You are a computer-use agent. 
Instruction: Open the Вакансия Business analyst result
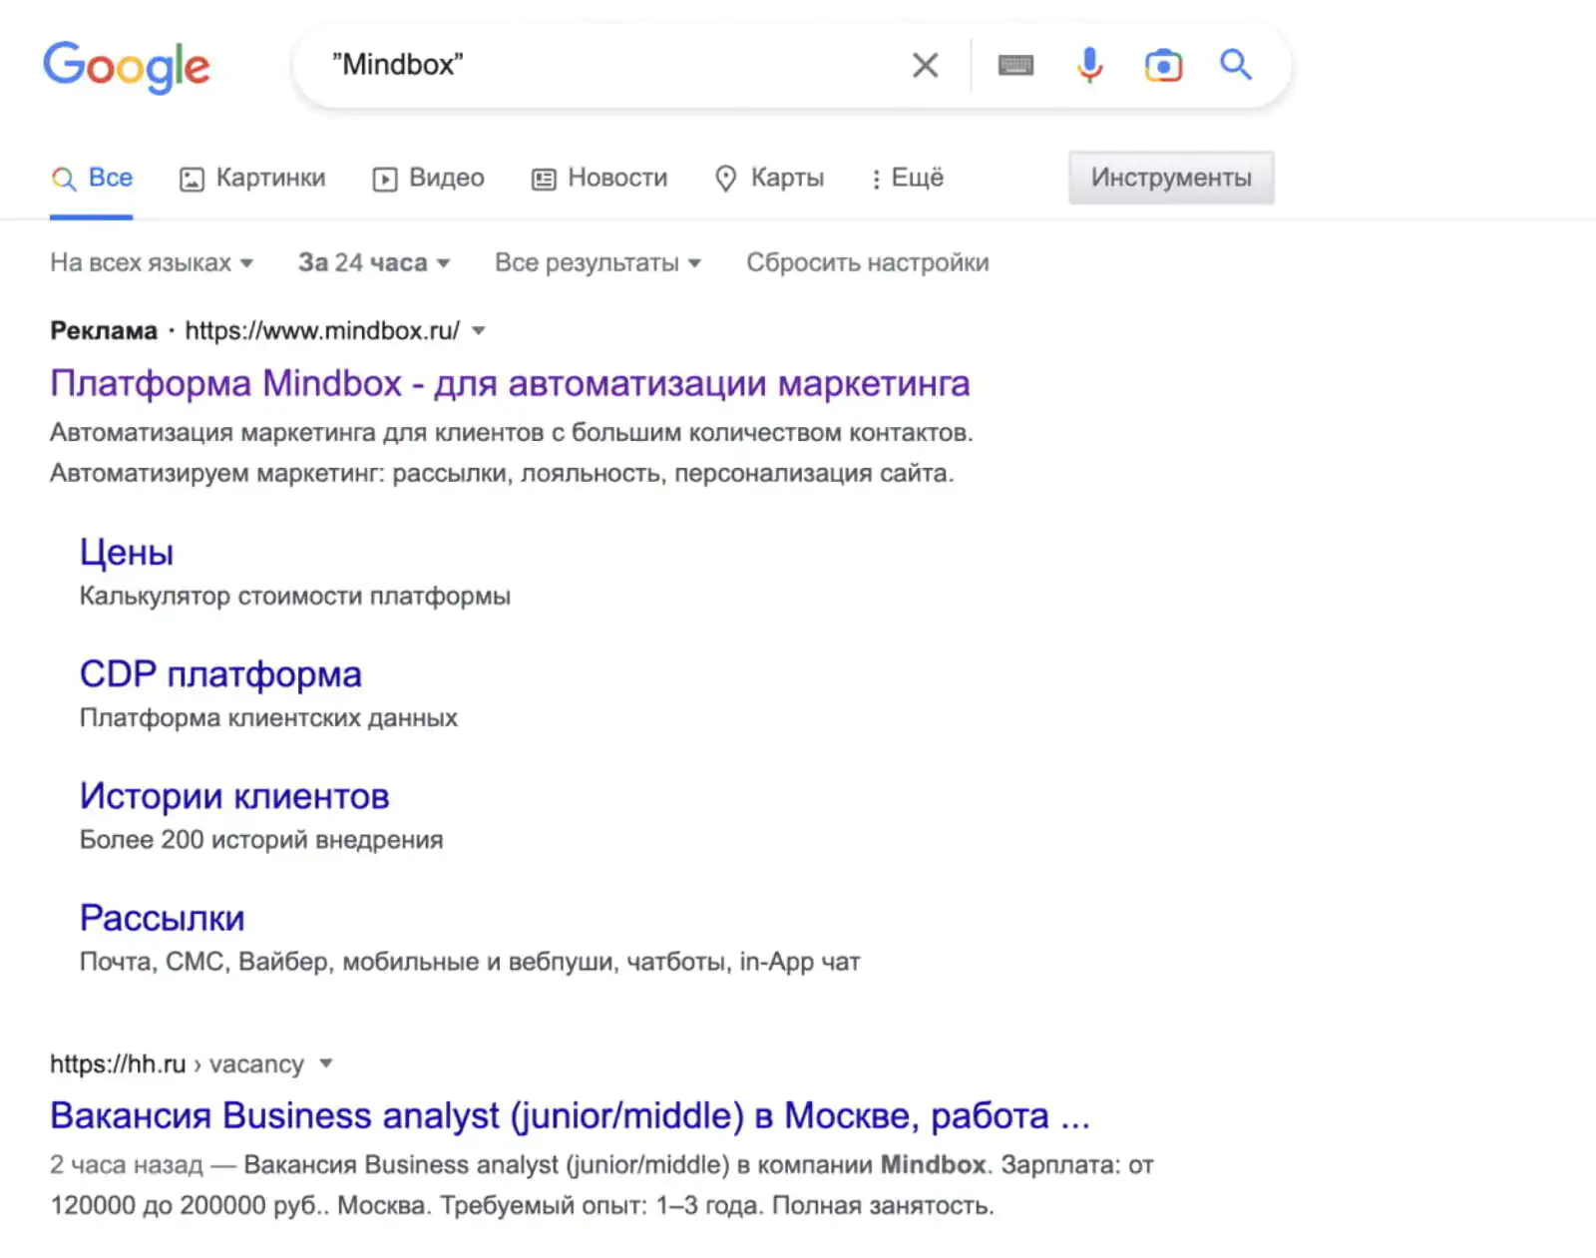pos(570,1115)
